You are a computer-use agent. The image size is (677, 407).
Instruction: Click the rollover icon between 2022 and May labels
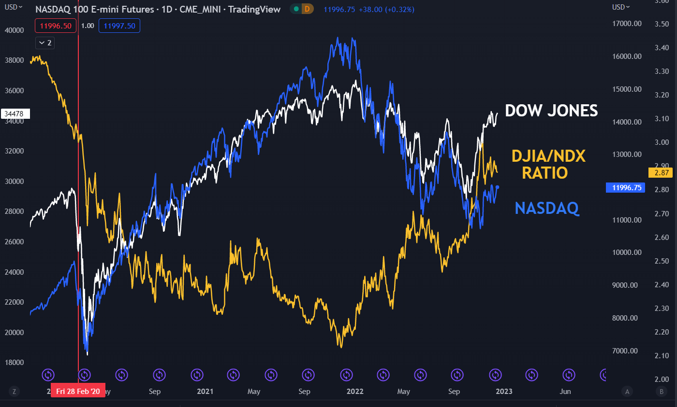coord(383,375)
